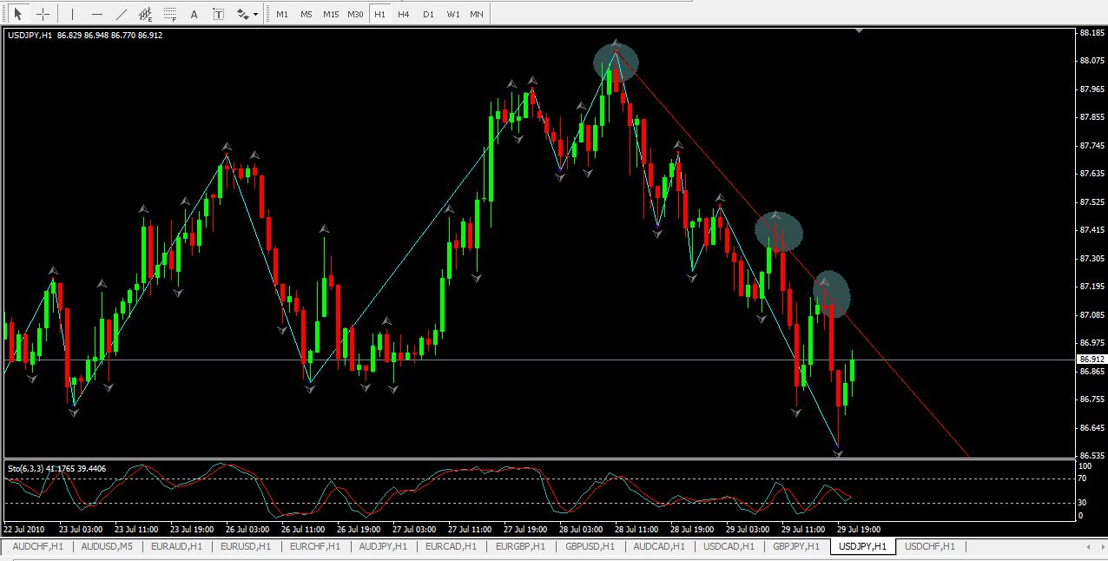Choose the trendline drawing tool
Viewport: 1108px width, 561px height.
tap(121, 14)
